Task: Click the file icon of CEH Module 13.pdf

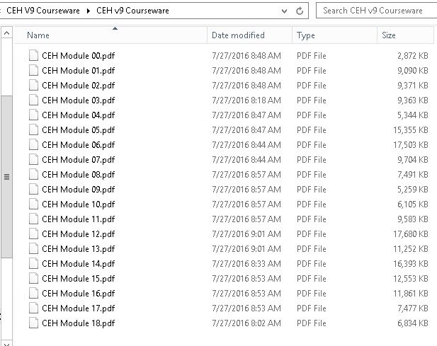Action: (33, 248)
